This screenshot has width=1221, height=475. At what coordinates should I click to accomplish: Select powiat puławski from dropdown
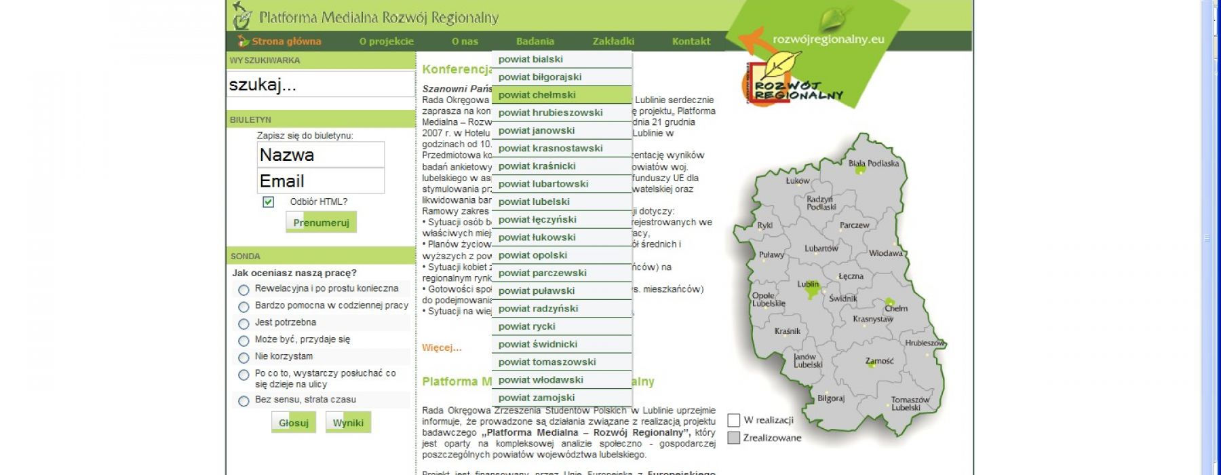tap(562, 291)
